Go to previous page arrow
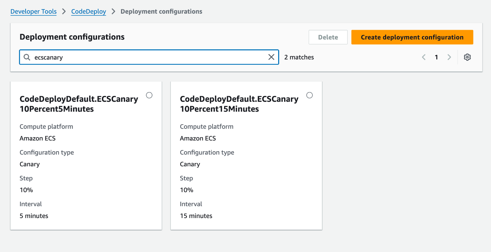491x252 pixels. tap(424, 57)
